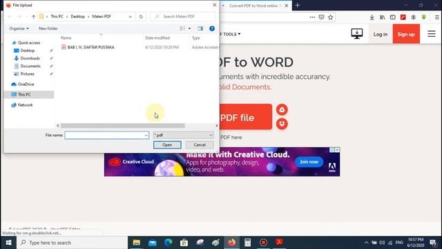Expand the view options dropdown arrow
This screenshot has width=442, height=249.
(189, 28)
